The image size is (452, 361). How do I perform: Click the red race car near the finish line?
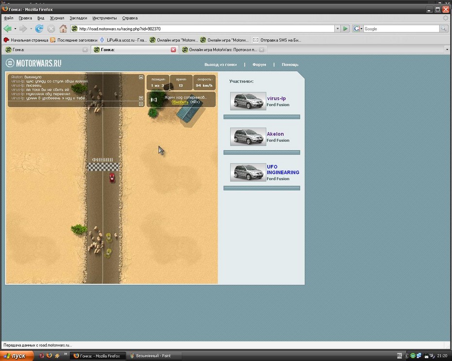[x=112, y=177]
